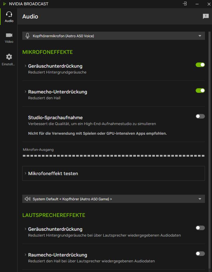Open System Default speaker dropdown arrow
The width and height of the screenshot is (212, 272).
tap(200, 199)
